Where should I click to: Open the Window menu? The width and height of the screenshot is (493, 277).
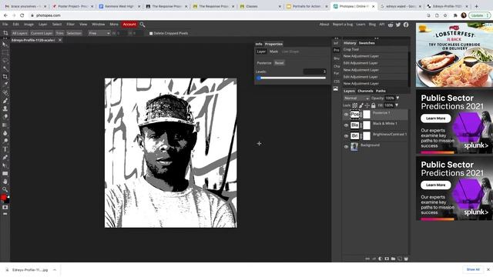(99, 25)
